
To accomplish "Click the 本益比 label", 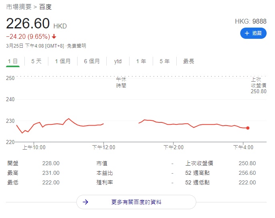I will click(x=105, y=173).
